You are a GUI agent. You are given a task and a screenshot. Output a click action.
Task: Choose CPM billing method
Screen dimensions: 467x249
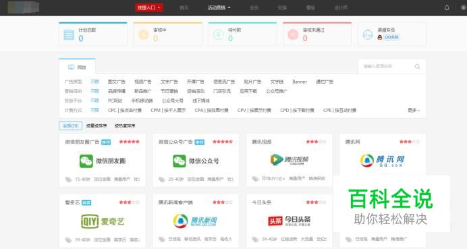[168, 110]
